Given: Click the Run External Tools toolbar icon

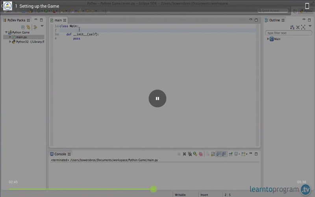Looking at the screenshot, I should tap(53, 11).
